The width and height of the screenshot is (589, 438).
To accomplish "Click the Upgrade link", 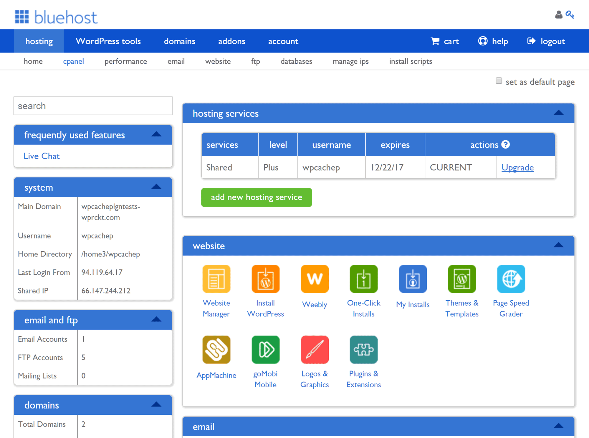I will 517,167.
